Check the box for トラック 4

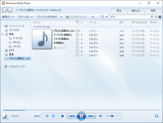77,43
